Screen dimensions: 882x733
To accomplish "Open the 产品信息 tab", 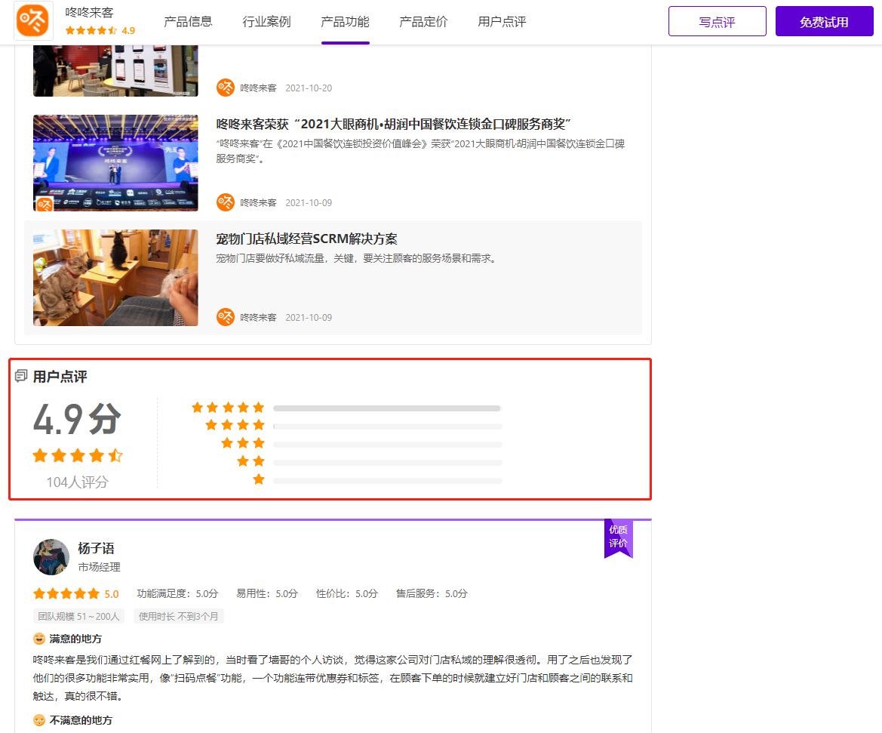I will [x=188, y=22].
